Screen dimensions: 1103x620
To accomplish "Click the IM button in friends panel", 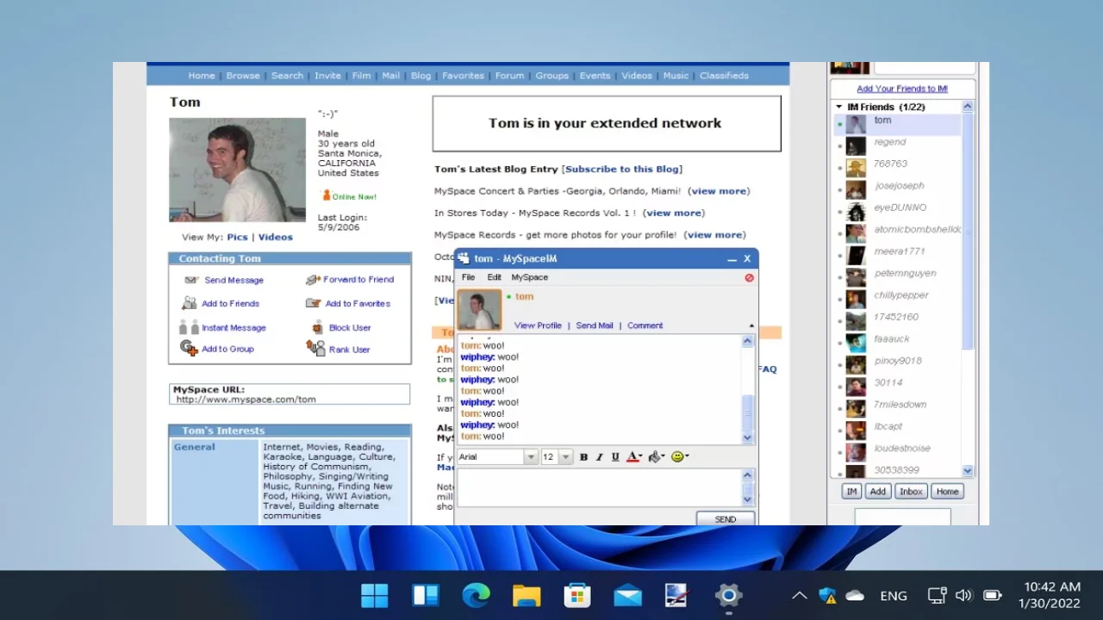I will click(x=851, y=492).
